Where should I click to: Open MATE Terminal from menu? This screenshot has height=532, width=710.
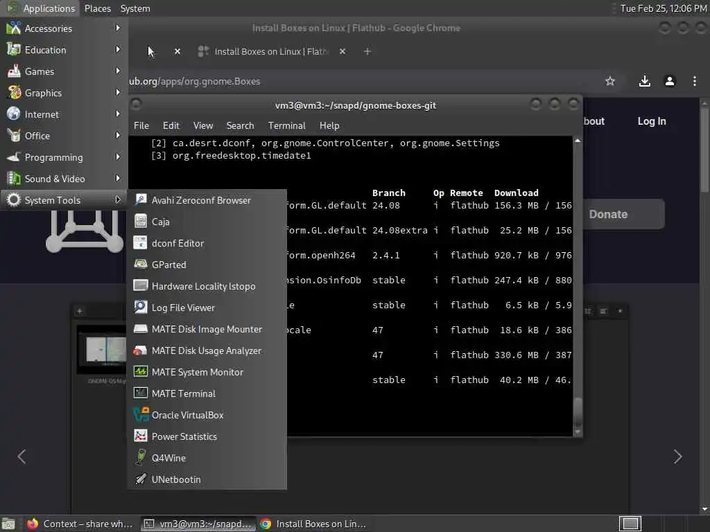207,393
